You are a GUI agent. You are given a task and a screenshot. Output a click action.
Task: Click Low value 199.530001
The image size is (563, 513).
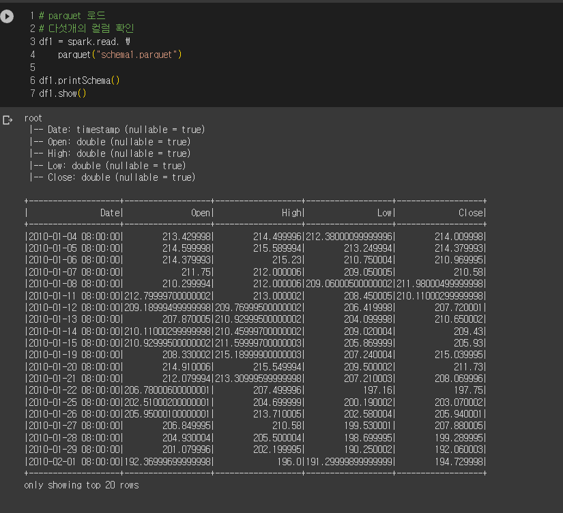click(x=368, y=426)
